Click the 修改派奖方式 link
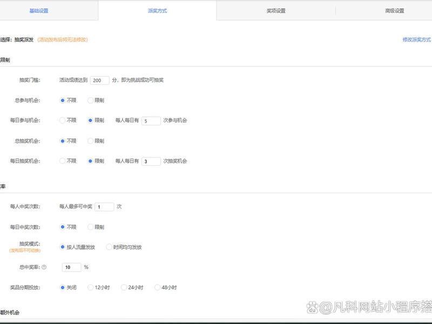Screen dimensions: 432x324 tap(416, 39)
